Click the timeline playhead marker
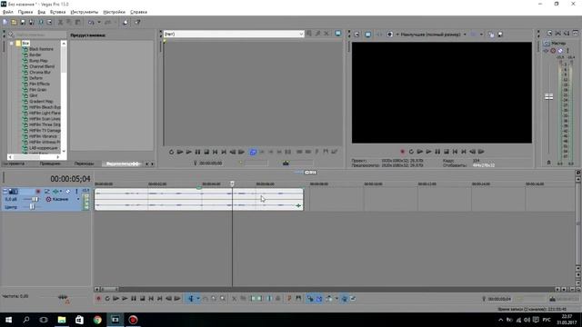 (232, 183)
